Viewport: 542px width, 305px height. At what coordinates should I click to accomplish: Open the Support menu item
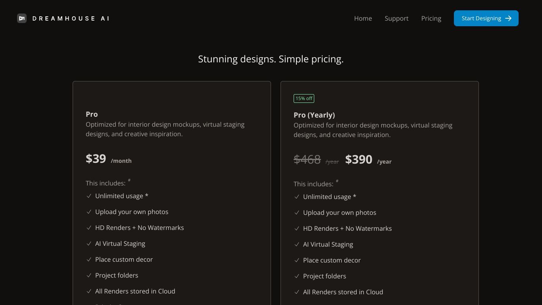[x=396, y=18]
